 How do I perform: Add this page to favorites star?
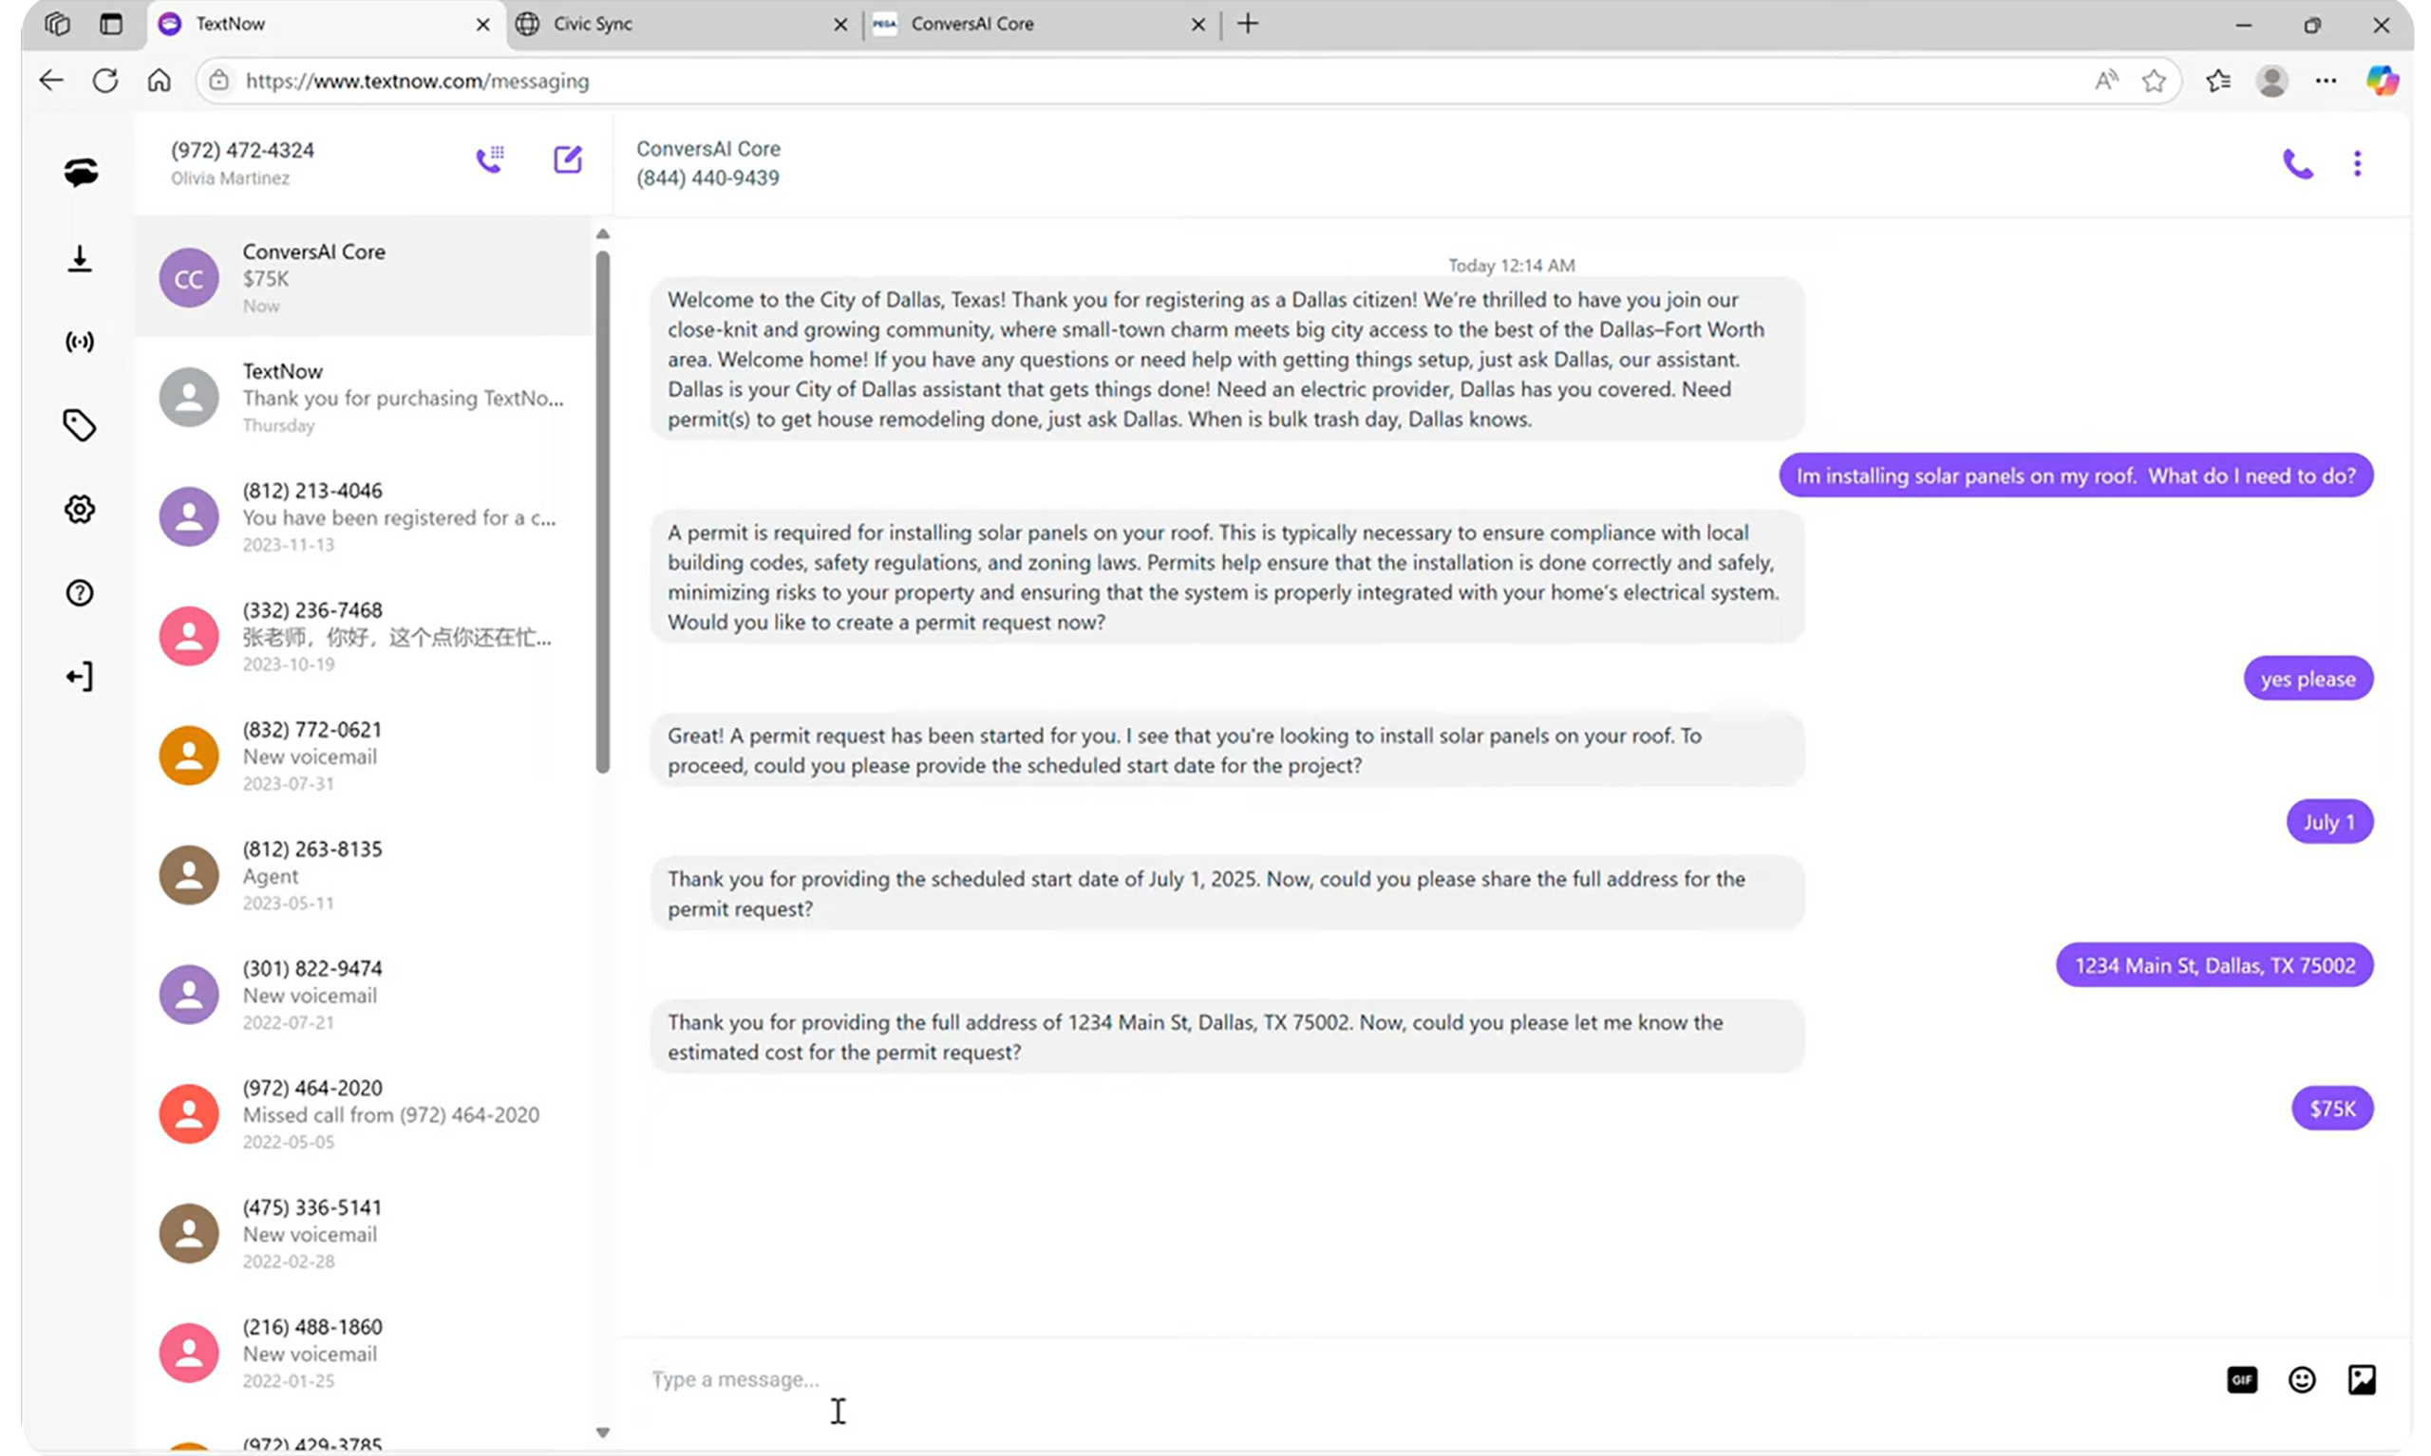tap(2154, 81)
